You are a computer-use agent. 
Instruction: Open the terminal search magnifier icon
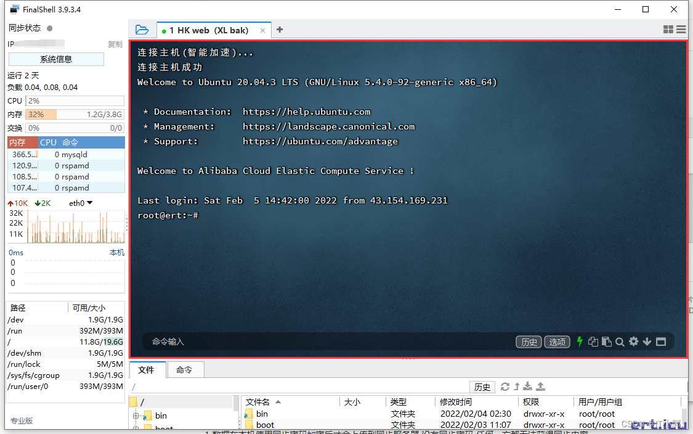pyautogui.click(x=620, y=342)
